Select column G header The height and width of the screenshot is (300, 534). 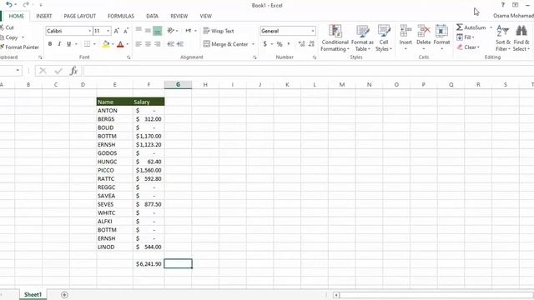coord(178,84)
